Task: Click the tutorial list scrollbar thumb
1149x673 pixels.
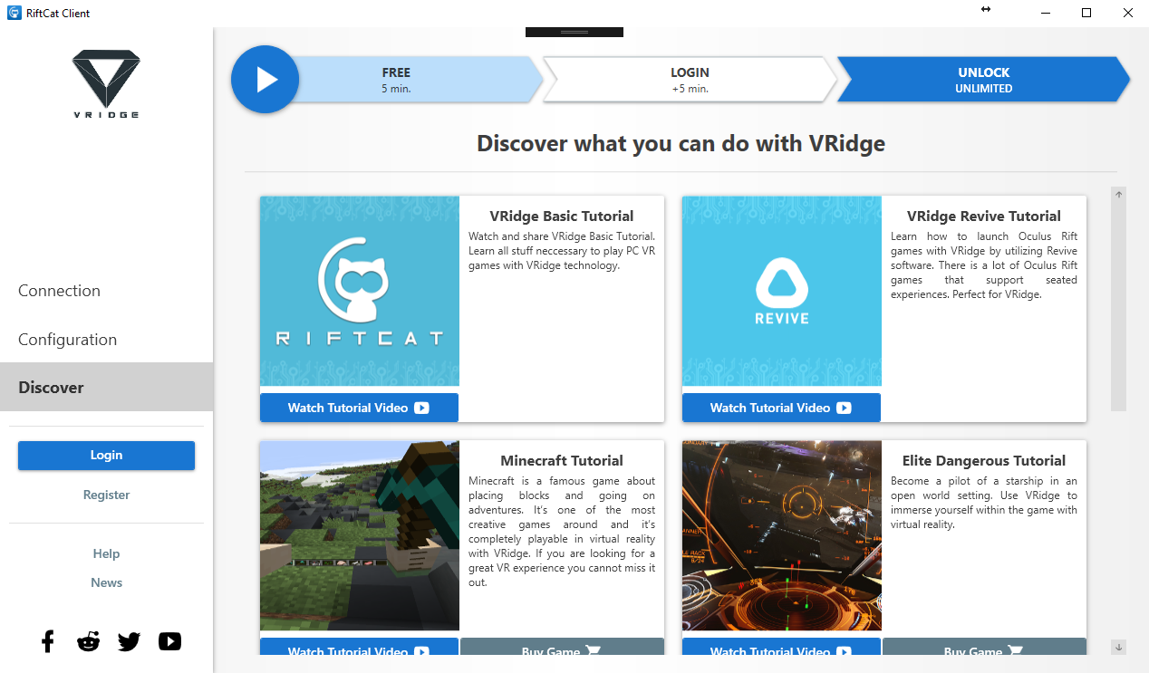Action: 1119,306
